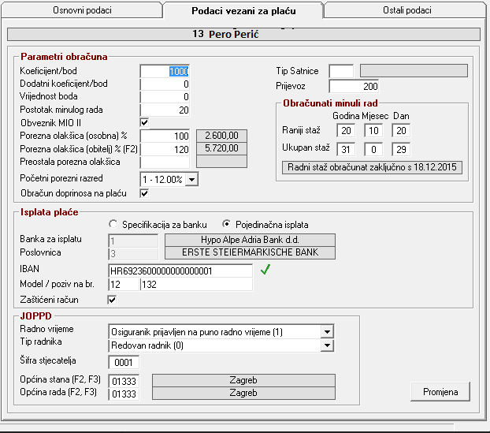The image size is (490, 433).
Task: Click the Promjena button
Action: click(x=440, y=391)
